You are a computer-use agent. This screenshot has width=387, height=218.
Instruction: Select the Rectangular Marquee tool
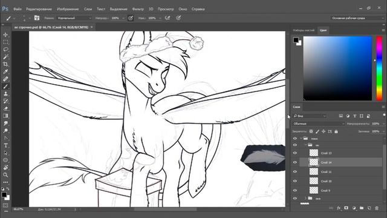pos(5,42)
